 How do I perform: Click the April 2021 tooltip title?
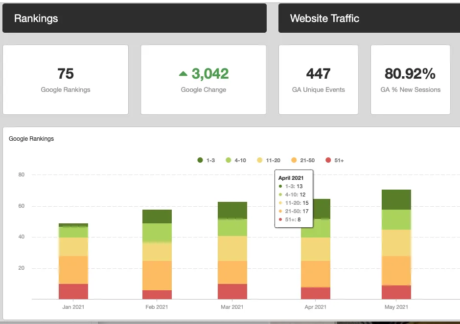[291, 178]
